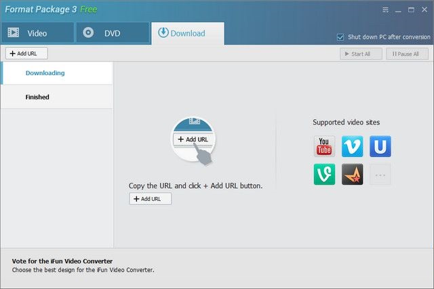Toggle Shut down PC after conversion checkbox
Image resolution: width=434 pixels, height=289 pixels.
[x=340, y=37]
